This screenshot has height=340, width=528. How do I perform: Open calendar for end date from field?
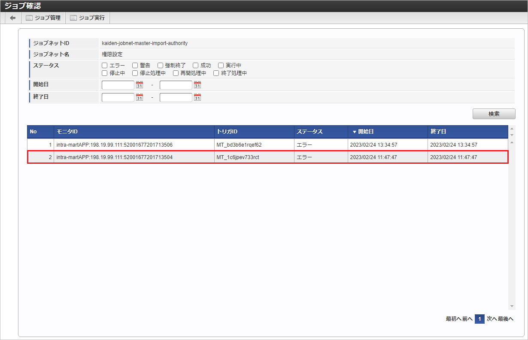(139, 97)
